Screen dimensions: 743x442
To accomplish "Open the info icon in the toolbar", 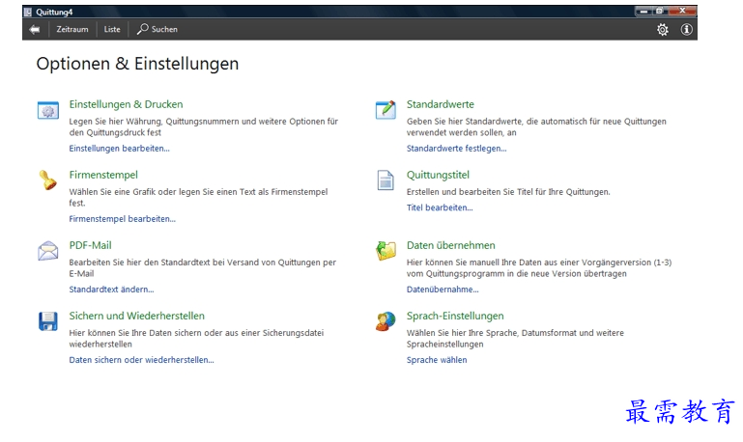I will coord(687,30).
